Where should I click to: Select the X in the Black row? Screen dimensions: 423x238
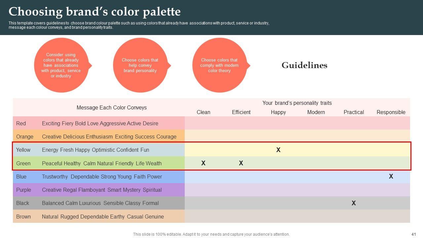(x=354, y=203)
